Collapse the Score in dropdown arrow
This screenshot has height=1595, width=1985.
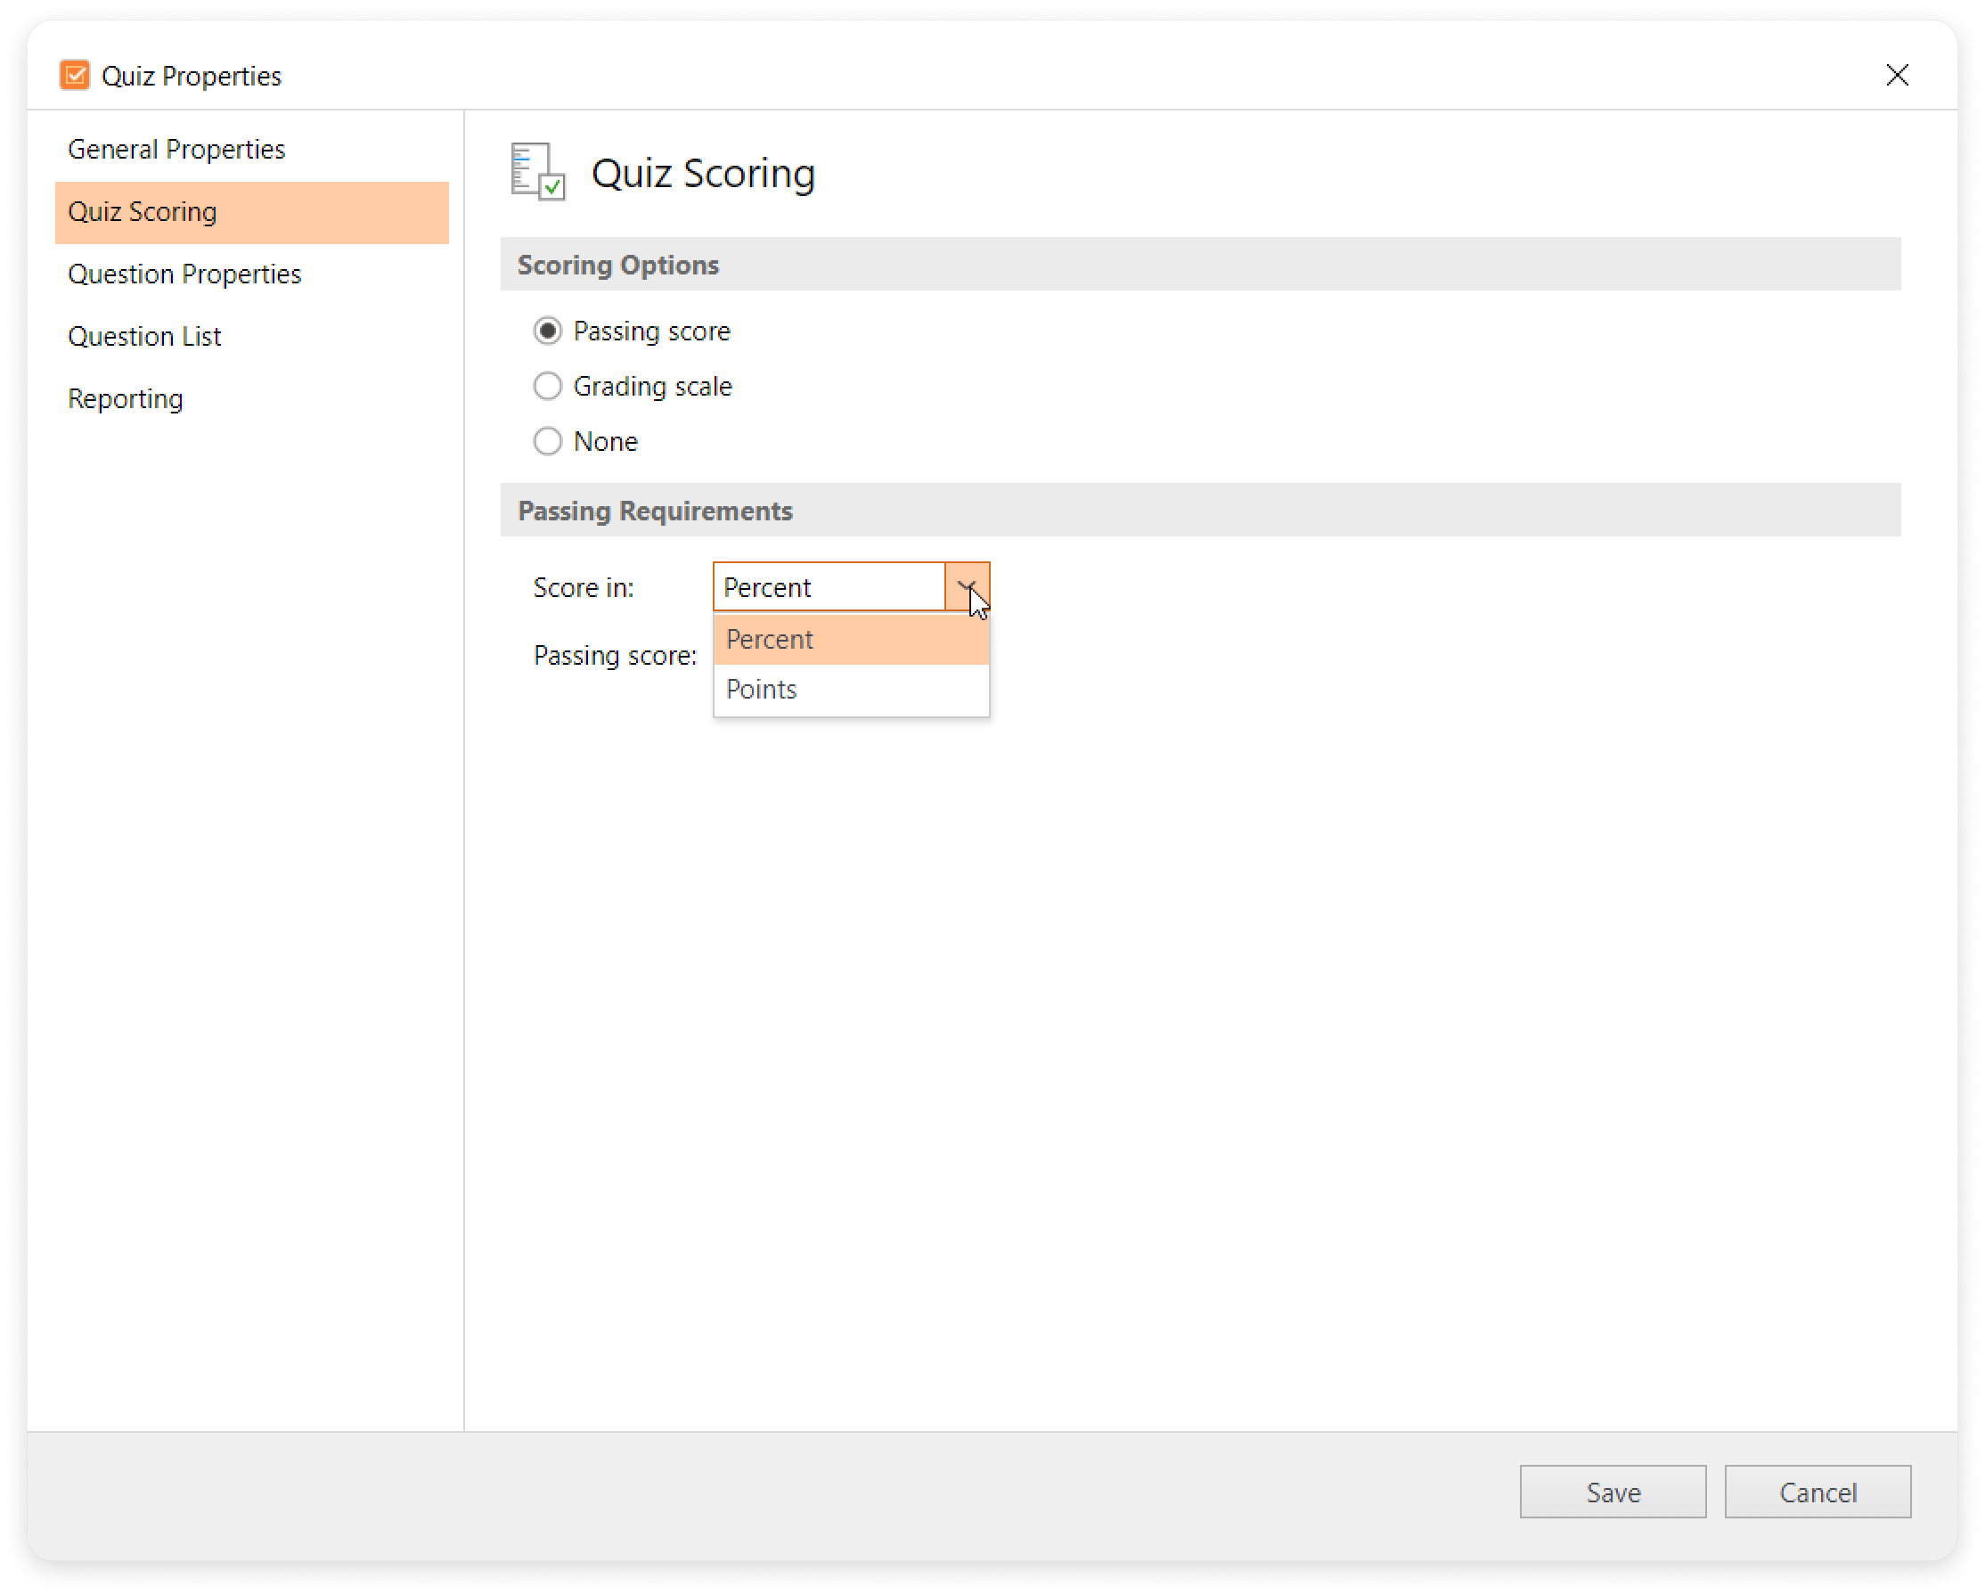[x=967, y=586]
